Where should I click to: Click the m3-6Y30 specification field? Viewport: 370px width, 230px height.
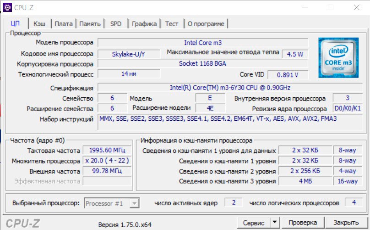(x=230, y=88)
